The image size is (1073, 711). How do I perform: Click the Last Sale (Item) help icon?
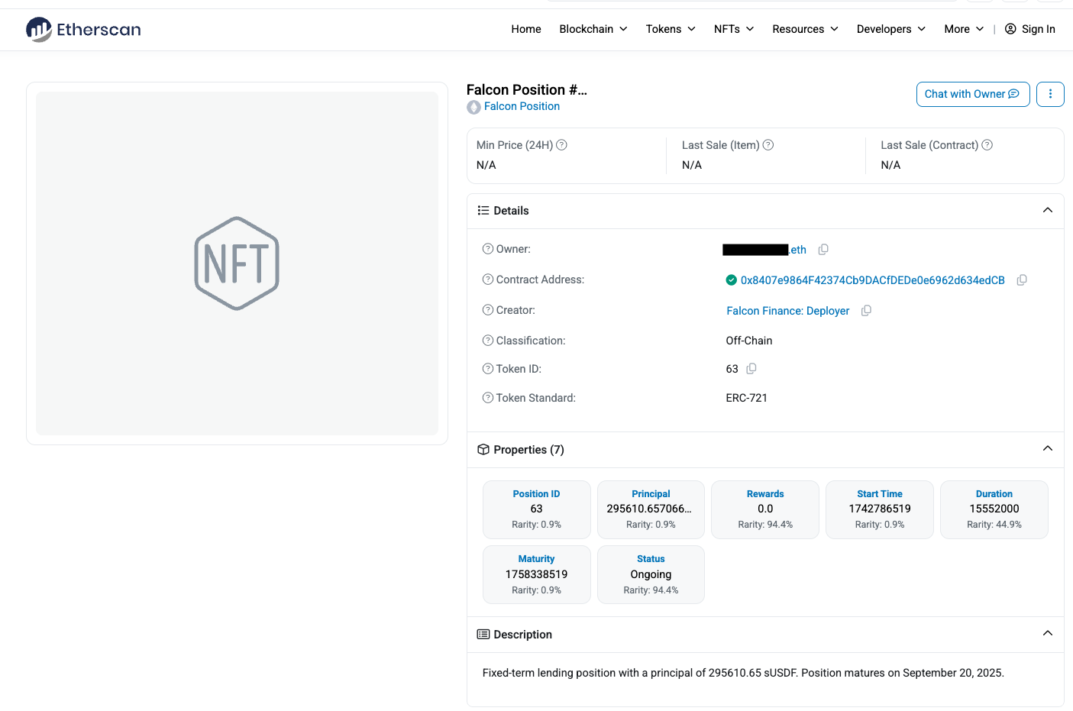(768, 145)
